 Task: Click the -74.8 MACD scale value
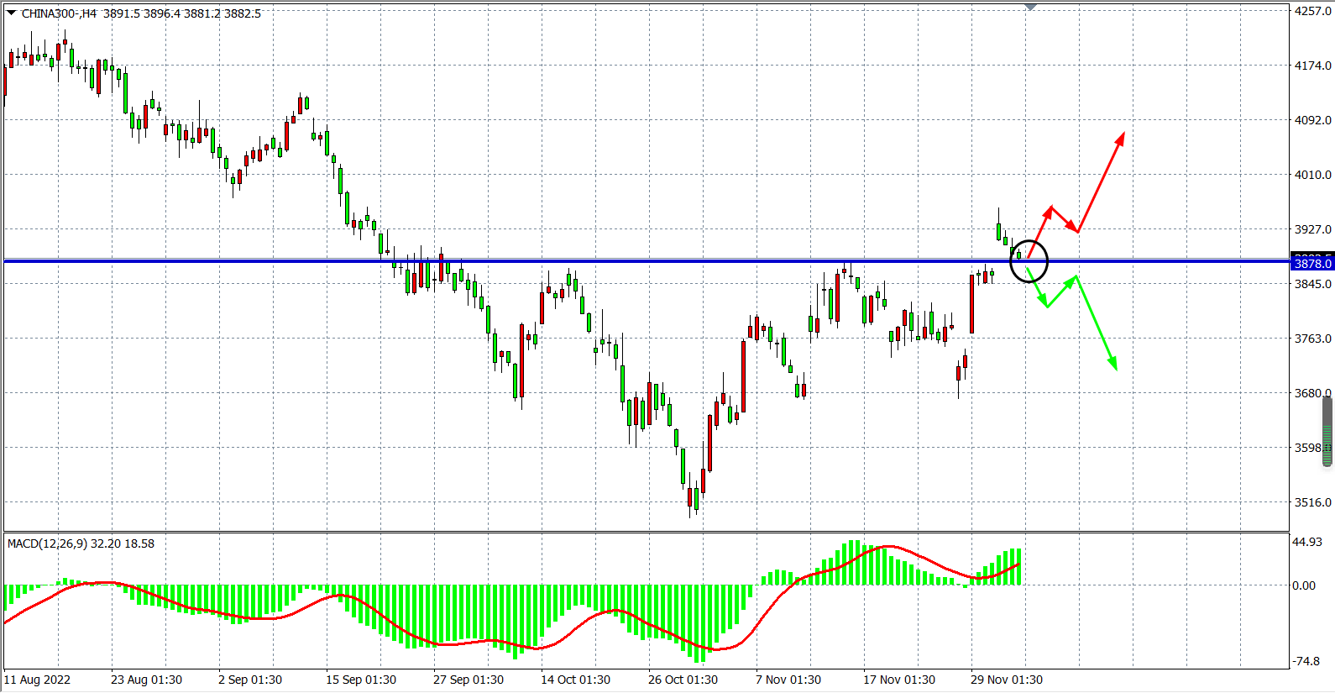click(1307, 661)
